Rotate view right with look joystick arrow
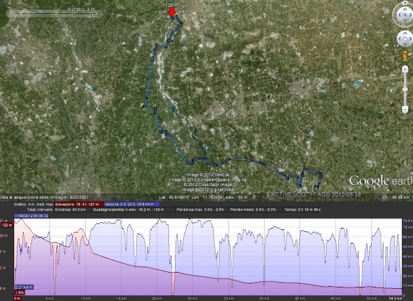Screen dimensions: 413x301 point(411,15)
